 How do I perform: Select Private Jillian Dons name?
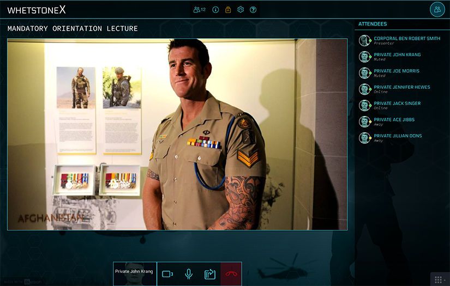(x=398, y=136)
